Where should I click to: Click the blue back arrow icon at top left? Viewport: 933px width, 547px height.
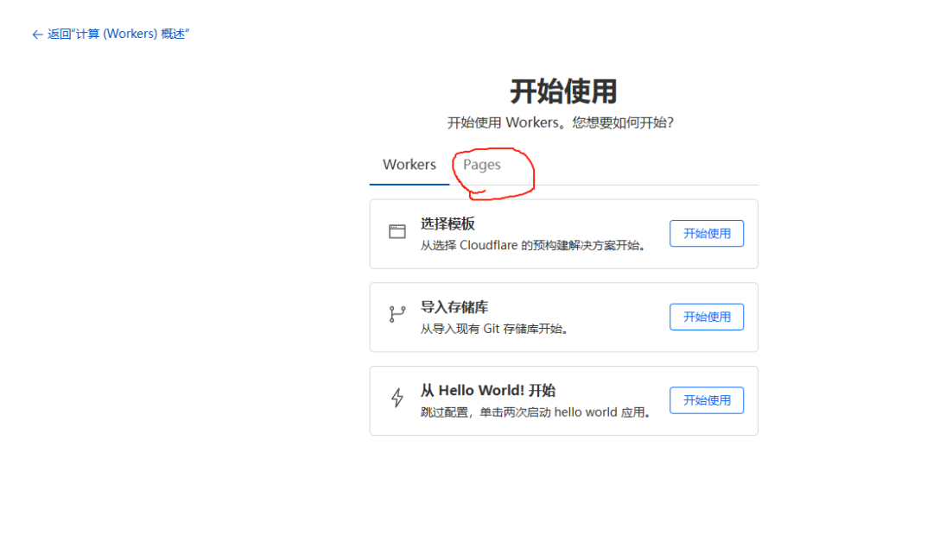[35, 34]
